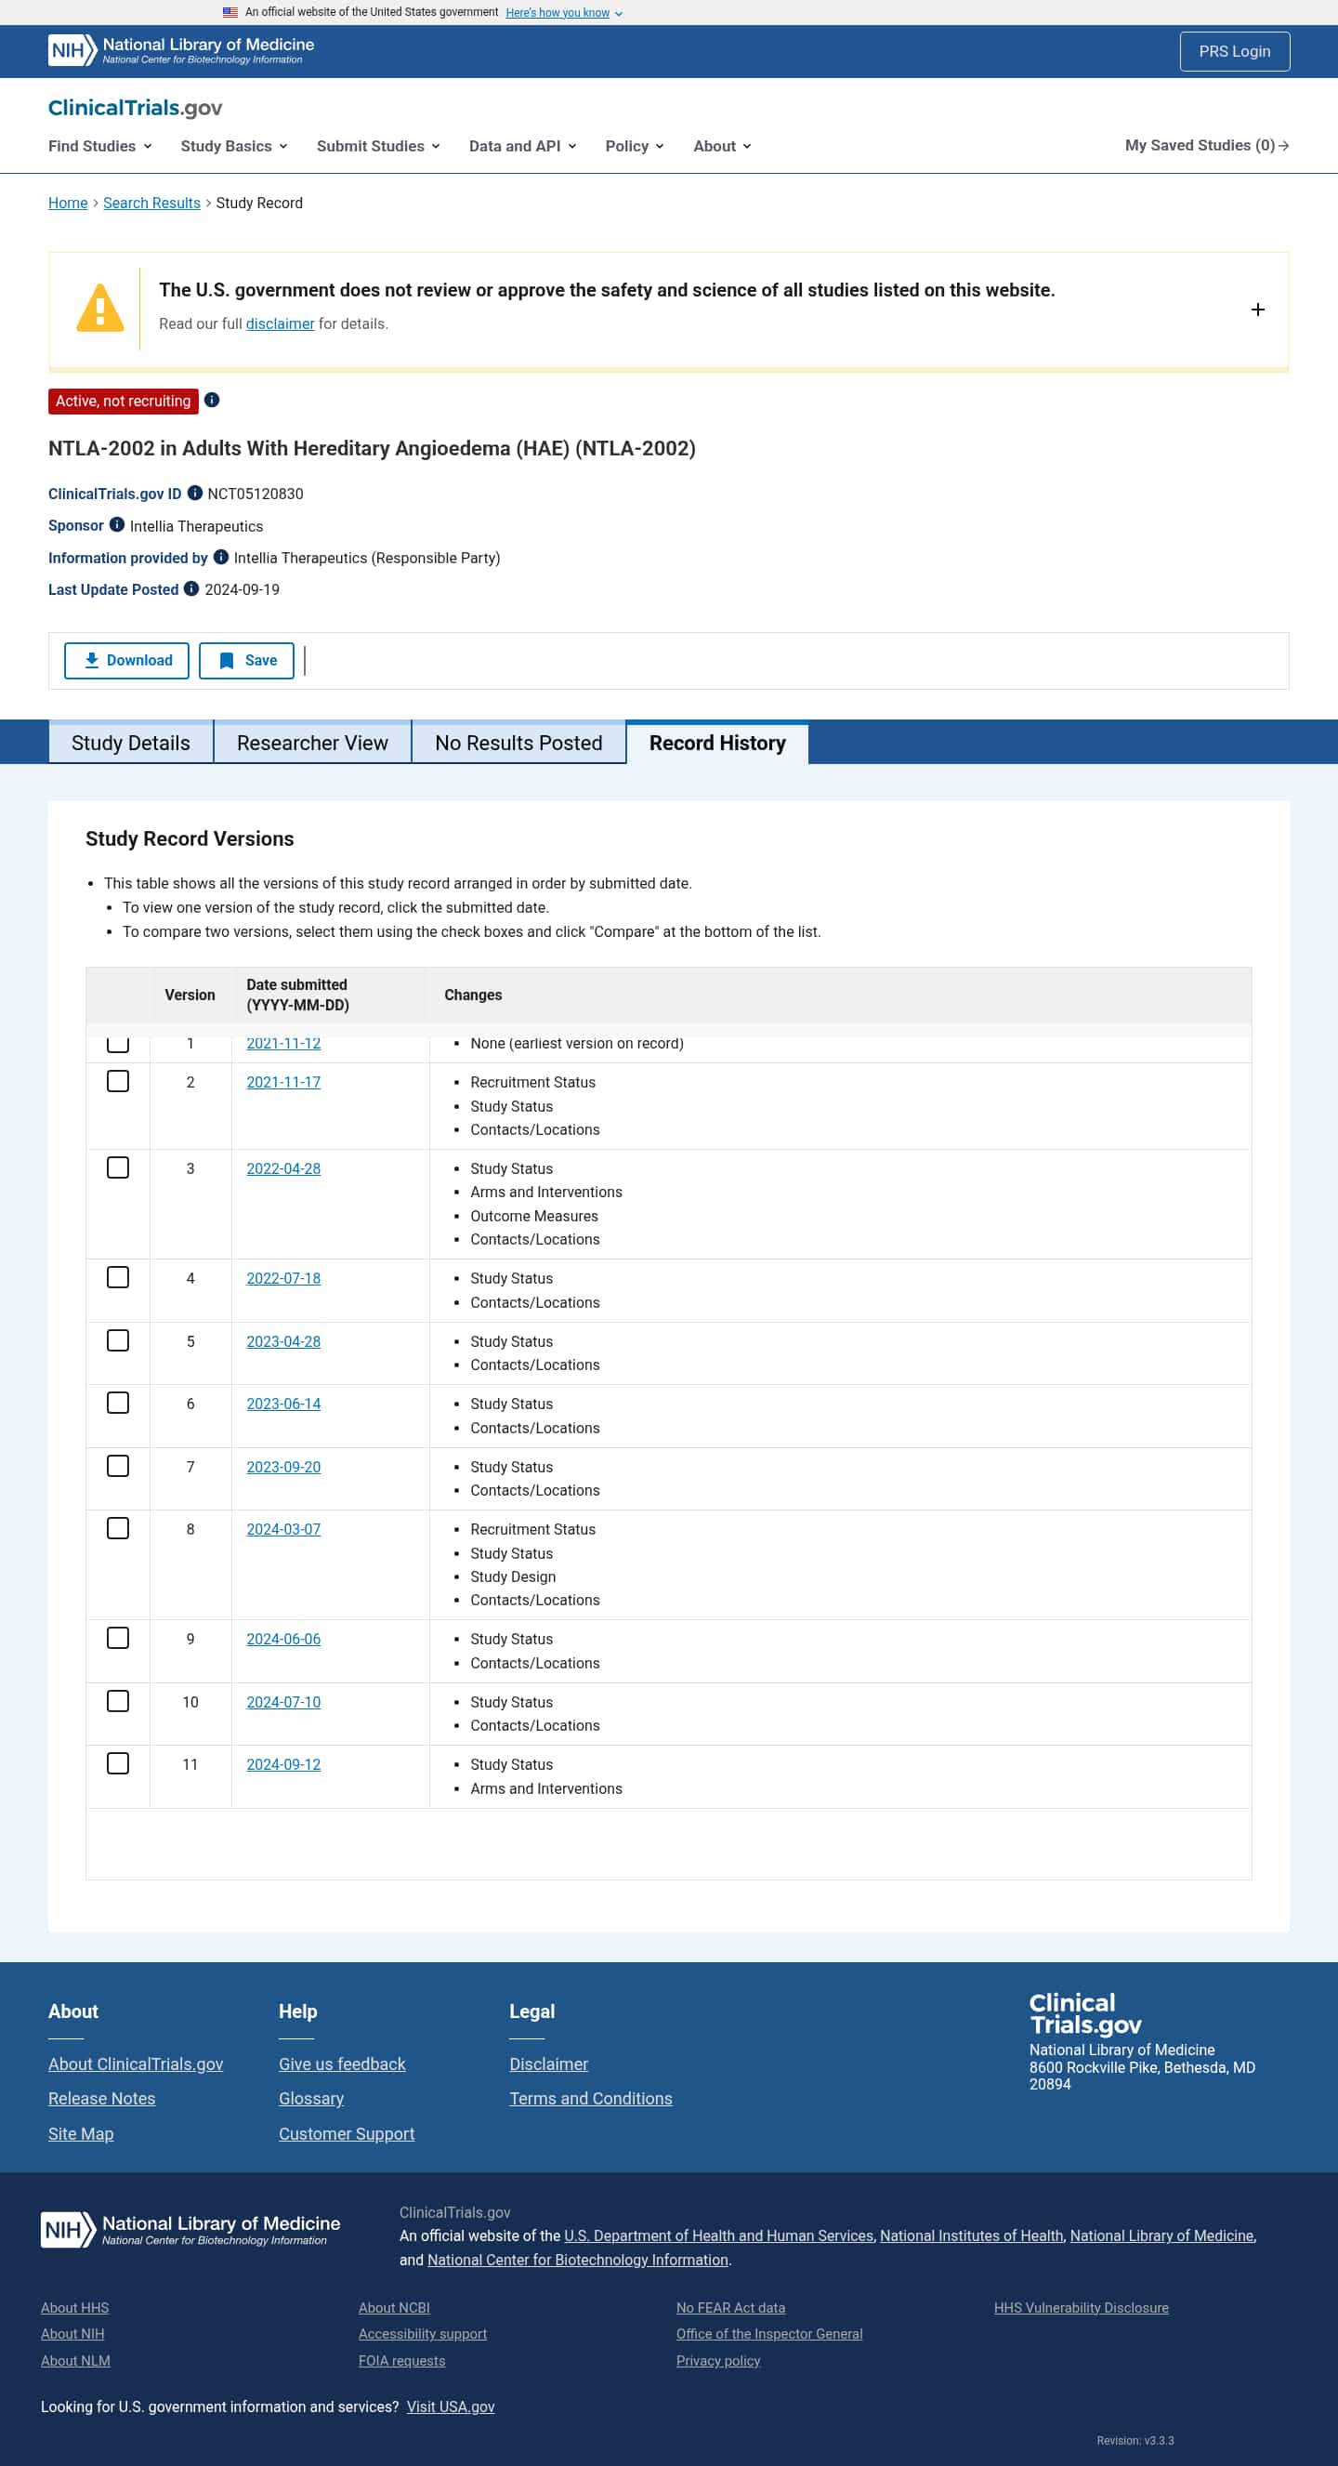The image size is (1338, 2466).
Task: Open version submitted 2022-04-28
Action: pos(283,1168)
